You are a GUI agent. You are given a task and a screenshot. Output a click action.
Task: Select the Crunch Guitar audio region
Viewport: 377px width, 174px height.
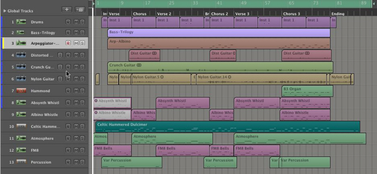[220, 67]
